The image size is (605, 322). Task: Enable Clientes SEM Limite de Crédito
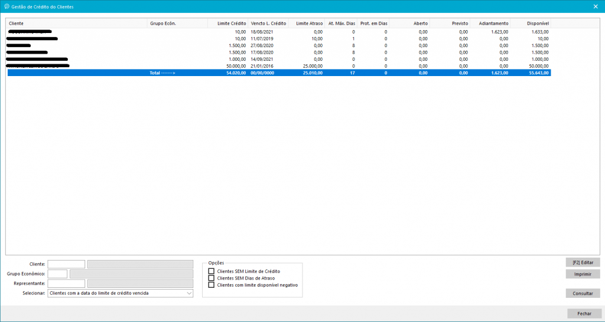(x=211, y=271)
